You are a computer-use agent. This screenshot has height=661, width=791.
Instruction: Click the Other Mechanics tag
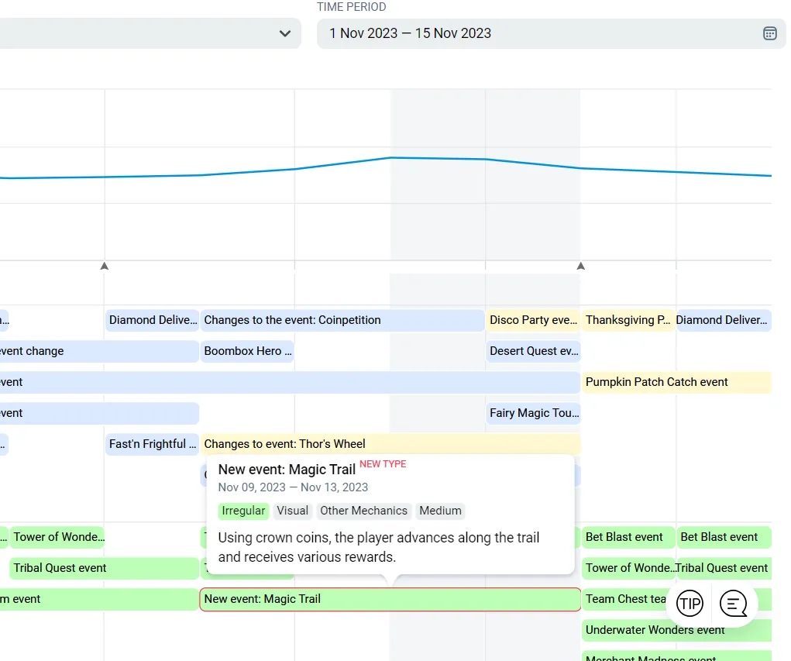pos(363,511)
